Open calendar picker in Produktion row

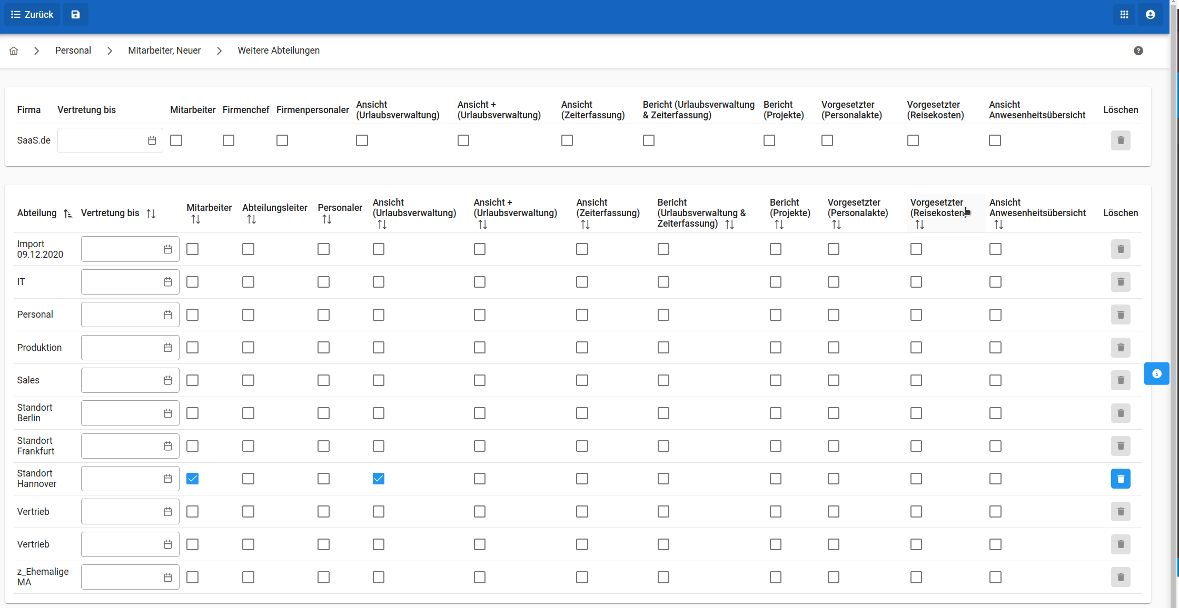pos(167,348)
